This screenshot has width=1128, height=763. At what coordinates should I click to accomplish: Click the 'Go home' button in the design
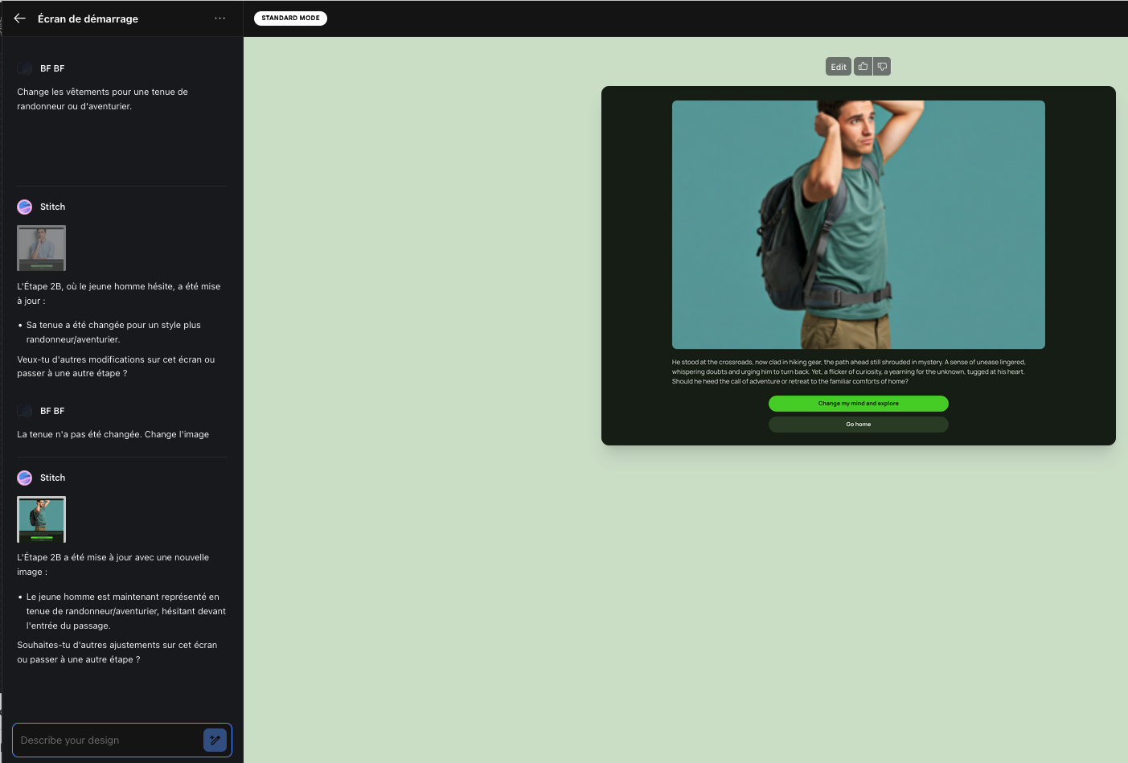858,425
